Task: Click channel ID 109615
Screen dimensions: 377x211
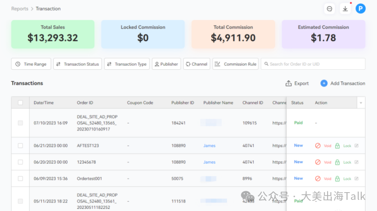Action: point(249,123)
